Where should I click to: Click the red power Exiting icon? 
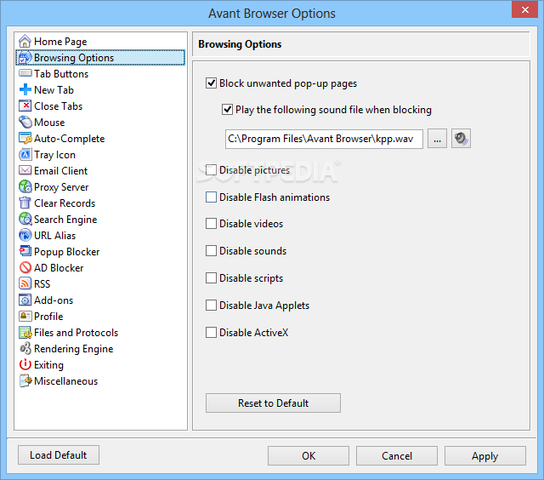25,365
